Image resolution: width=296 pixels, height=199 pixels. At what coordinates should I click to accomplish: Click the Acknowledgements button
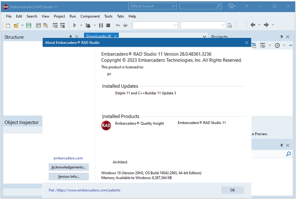[69, 167]
